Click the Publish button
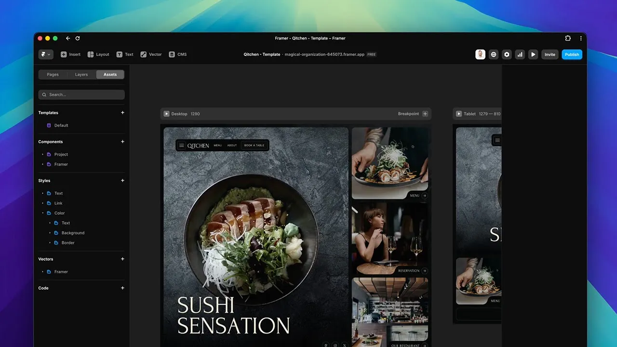 (572, 54)
